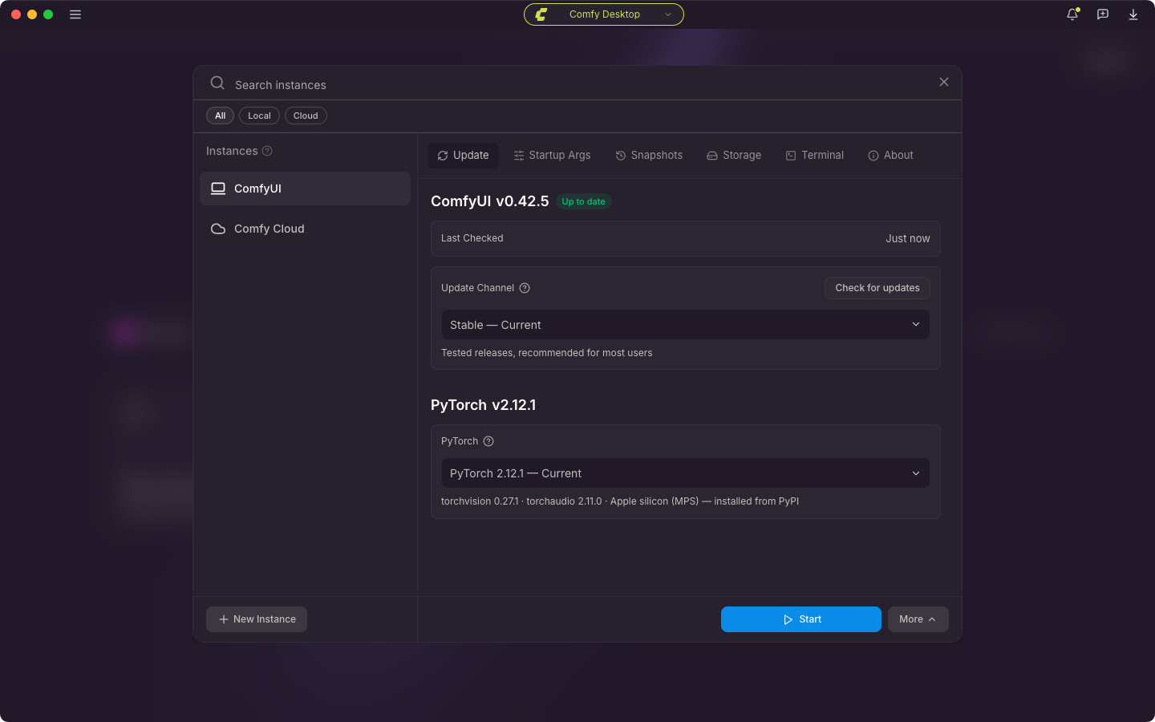Switch to the About tab

(890, 156)
